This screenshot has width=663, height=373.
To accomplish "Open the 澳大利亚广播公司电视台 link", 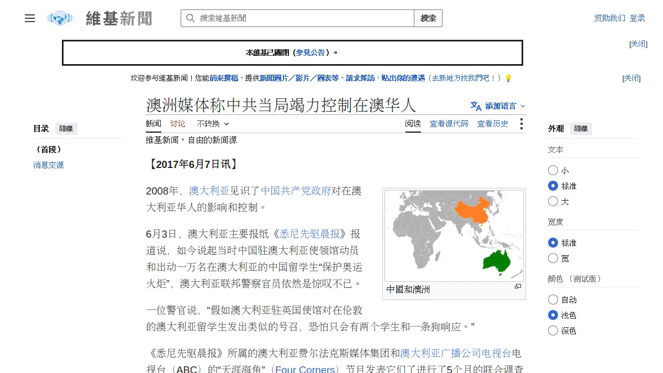I will click(x=456, y=354).
